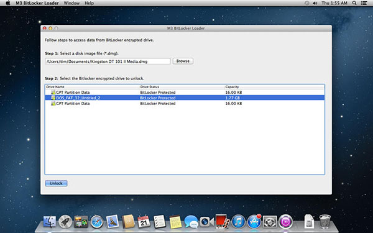Open Mission Control in the dock
373x233 pixels.
(x=81, y=222)
